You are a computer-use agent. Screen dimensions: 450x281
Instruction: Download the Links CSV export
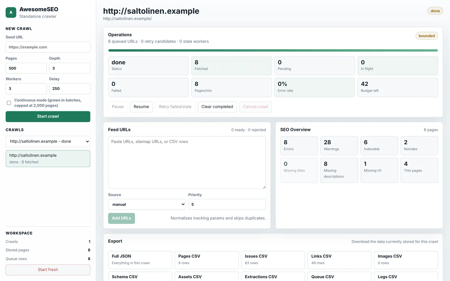point(339,260)
